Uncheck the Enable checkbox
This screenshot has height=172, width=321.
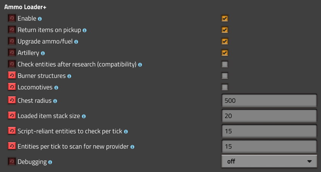coord(225,18)
